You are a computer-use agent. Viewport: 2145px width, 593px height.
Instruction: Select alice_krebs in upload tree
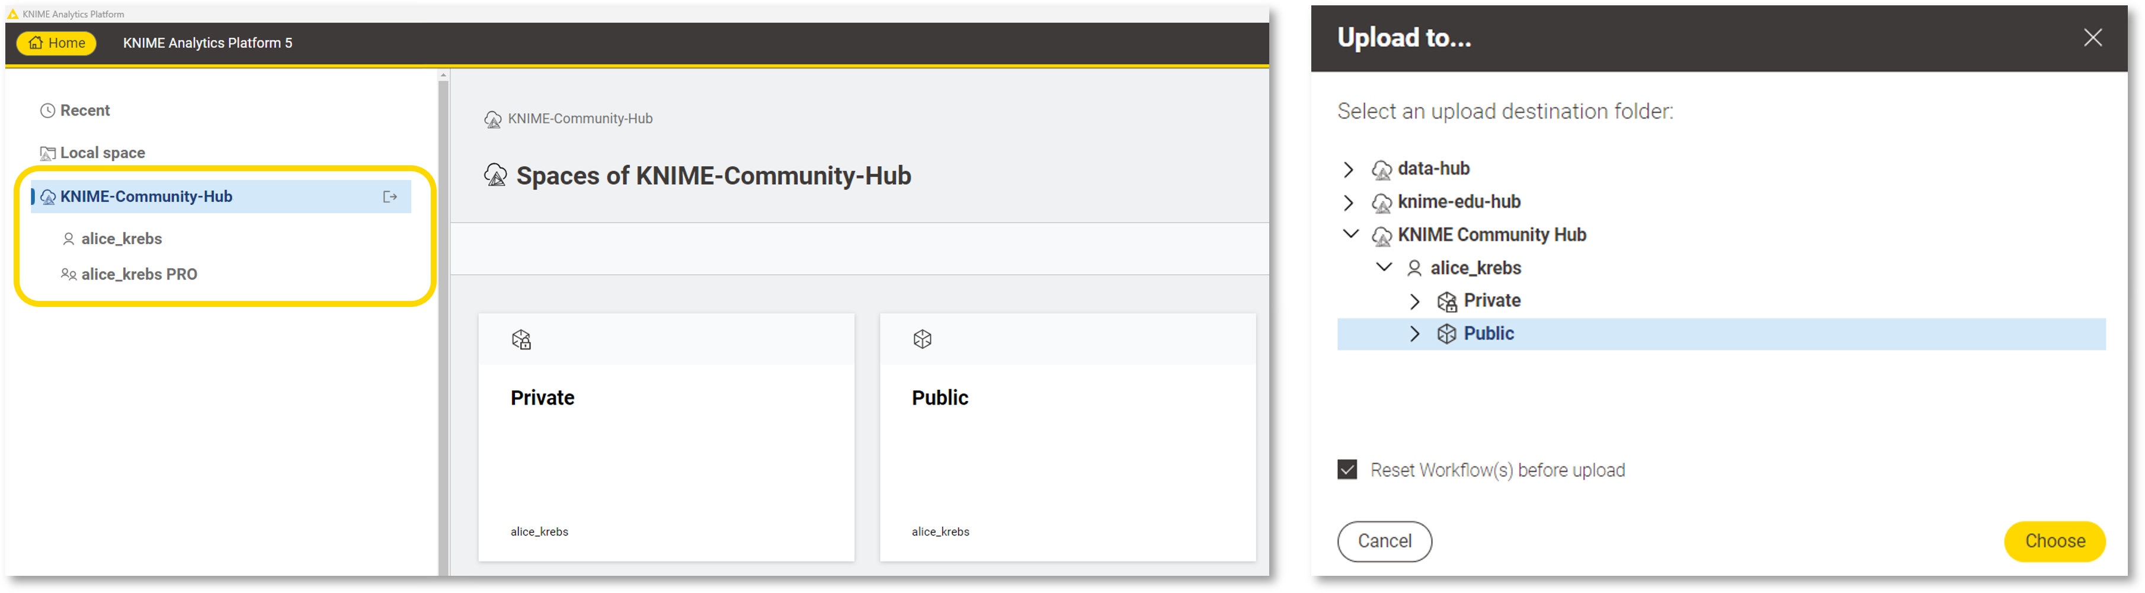pos(1475,269)
